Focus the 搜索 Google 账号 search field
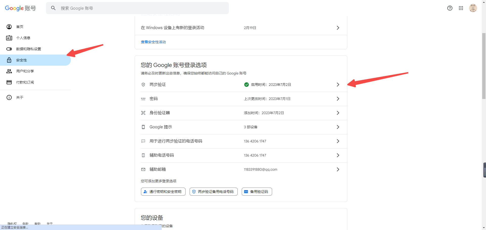 [x=137, y=8]
